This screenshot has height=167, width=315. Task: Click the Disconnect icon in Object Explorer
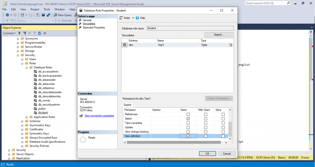point(24,33)
